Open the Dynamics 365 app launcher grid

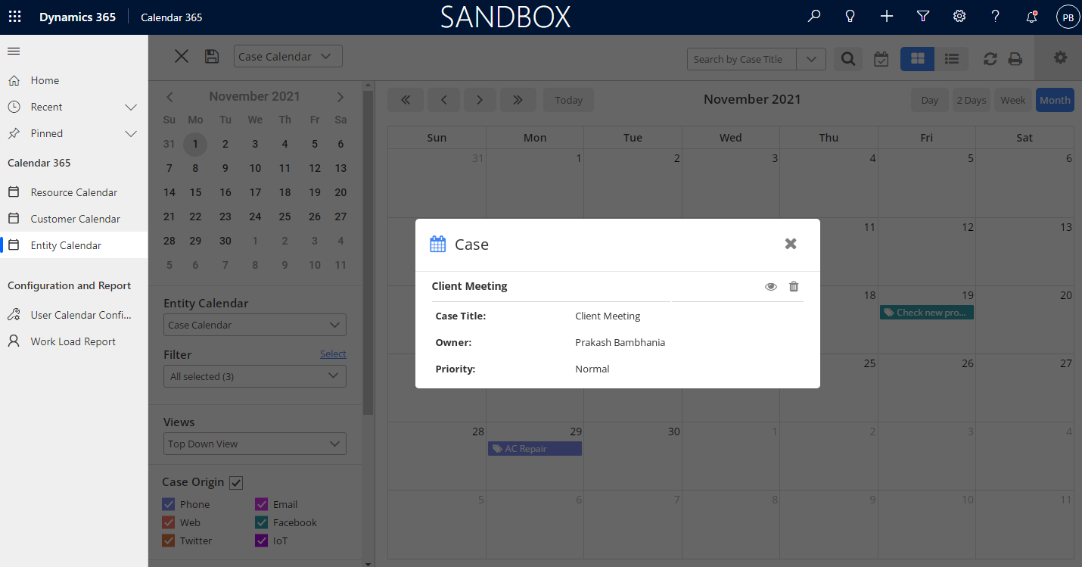14,17
